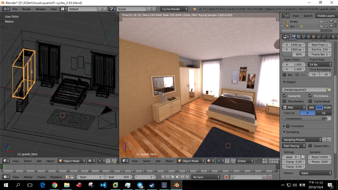Toggle use preview range clock icon

[67, 177]
